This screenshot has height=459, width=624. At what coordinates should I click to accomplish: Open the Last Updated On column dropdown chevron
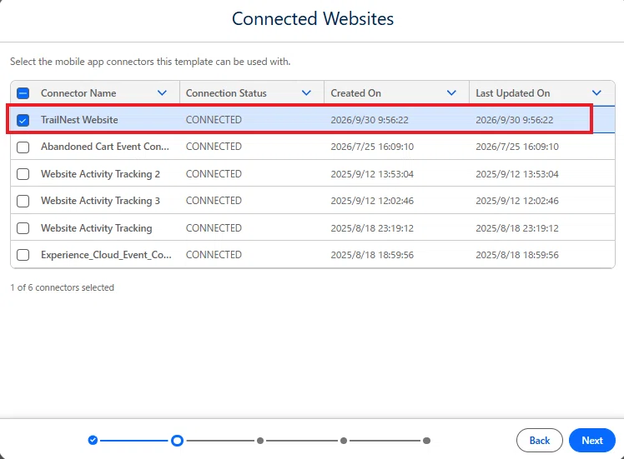596,93
